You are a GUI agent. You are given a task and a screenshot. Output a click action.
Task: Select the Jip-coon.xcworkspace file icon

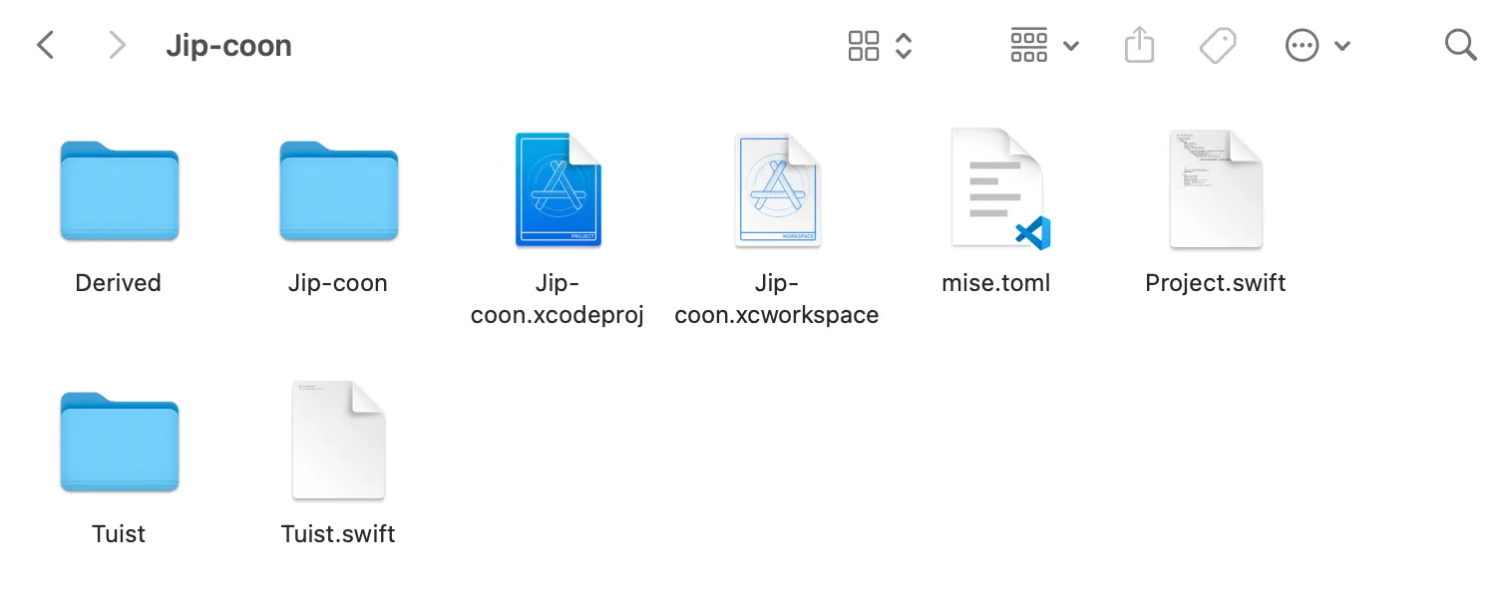point(777,189)
